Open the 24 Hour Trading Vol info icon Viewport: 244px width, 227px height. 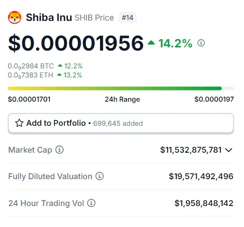[91, 203]
